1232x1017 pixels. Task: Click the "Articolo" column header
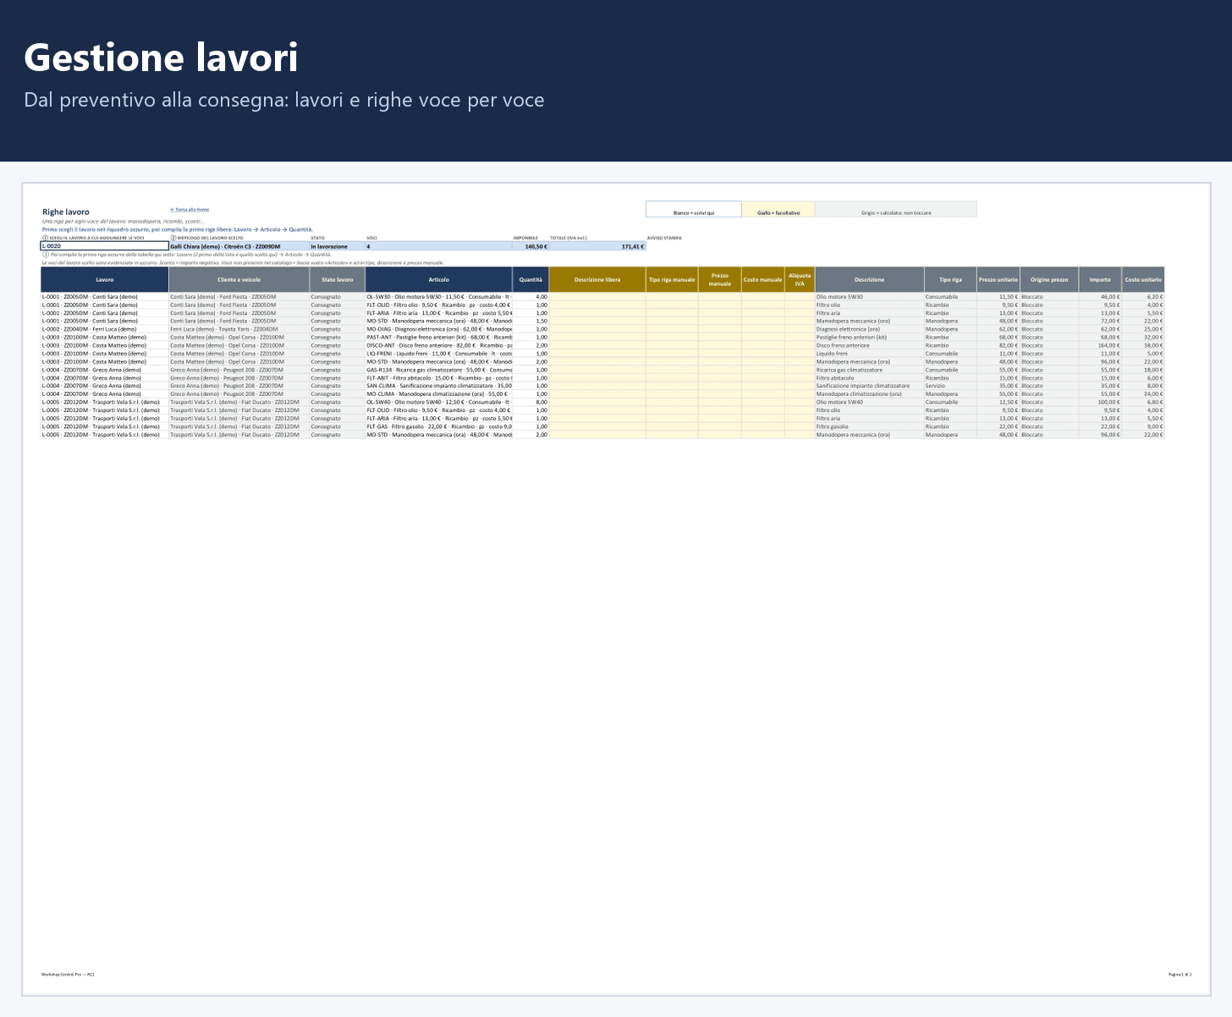click(x=439, y=279)
